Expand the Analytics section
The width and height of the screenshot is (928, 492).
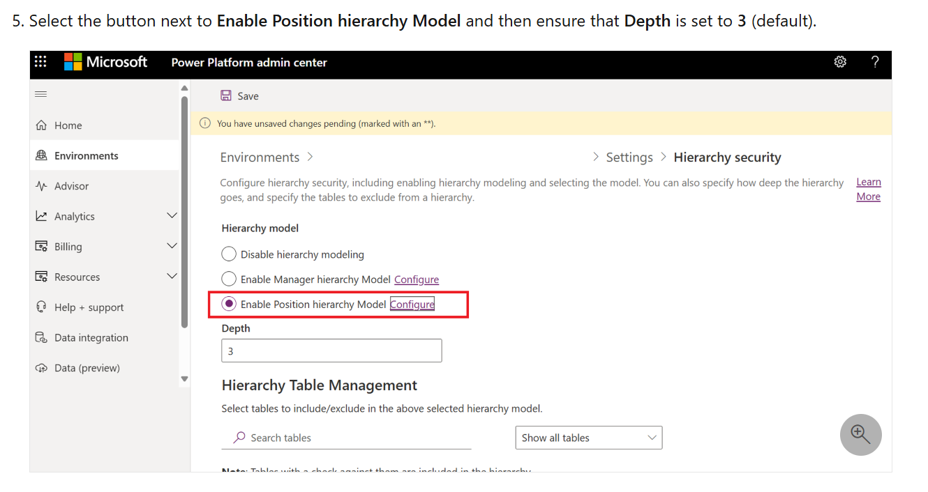(x=172, y=215)
